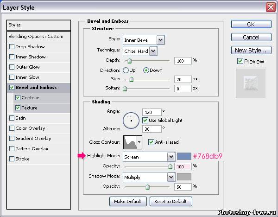Click the Size value input field
Screen dimensions: 278x217
[x=183, y=79]
